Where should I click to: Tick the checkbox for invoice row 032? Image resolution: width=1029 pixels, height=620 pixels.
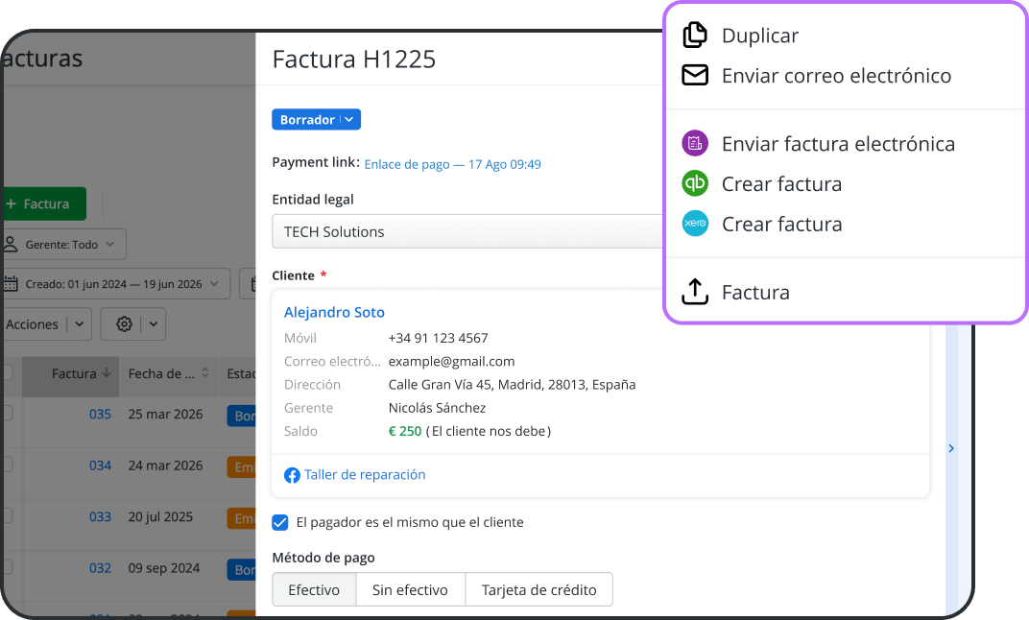point(8,566)
